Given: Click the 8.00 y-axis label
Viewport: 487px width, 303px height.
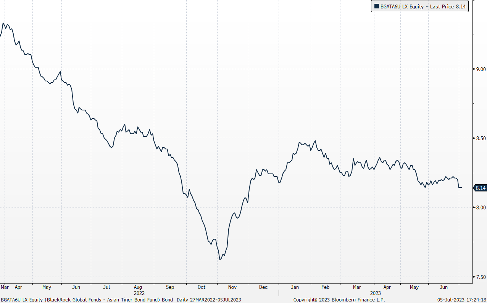Looking at the screenshot, I should [x=481, y=207].
